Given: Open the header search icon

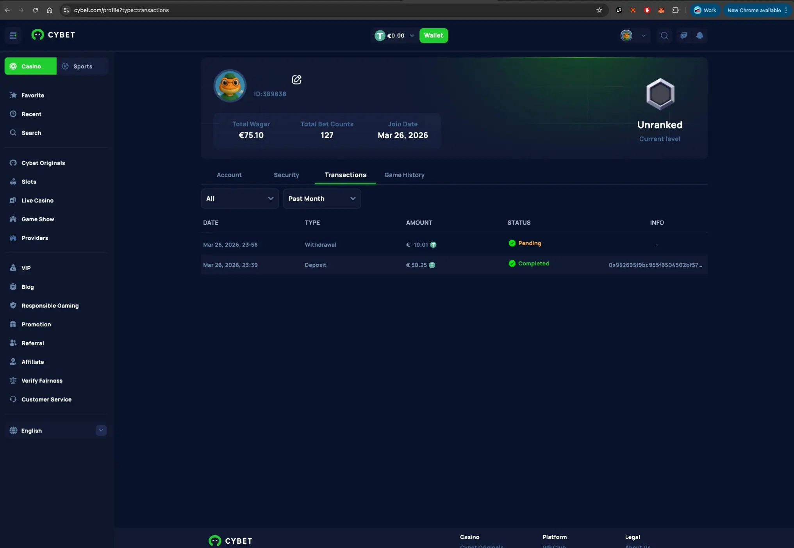Looking at the screenshot, I should (664, 36).
